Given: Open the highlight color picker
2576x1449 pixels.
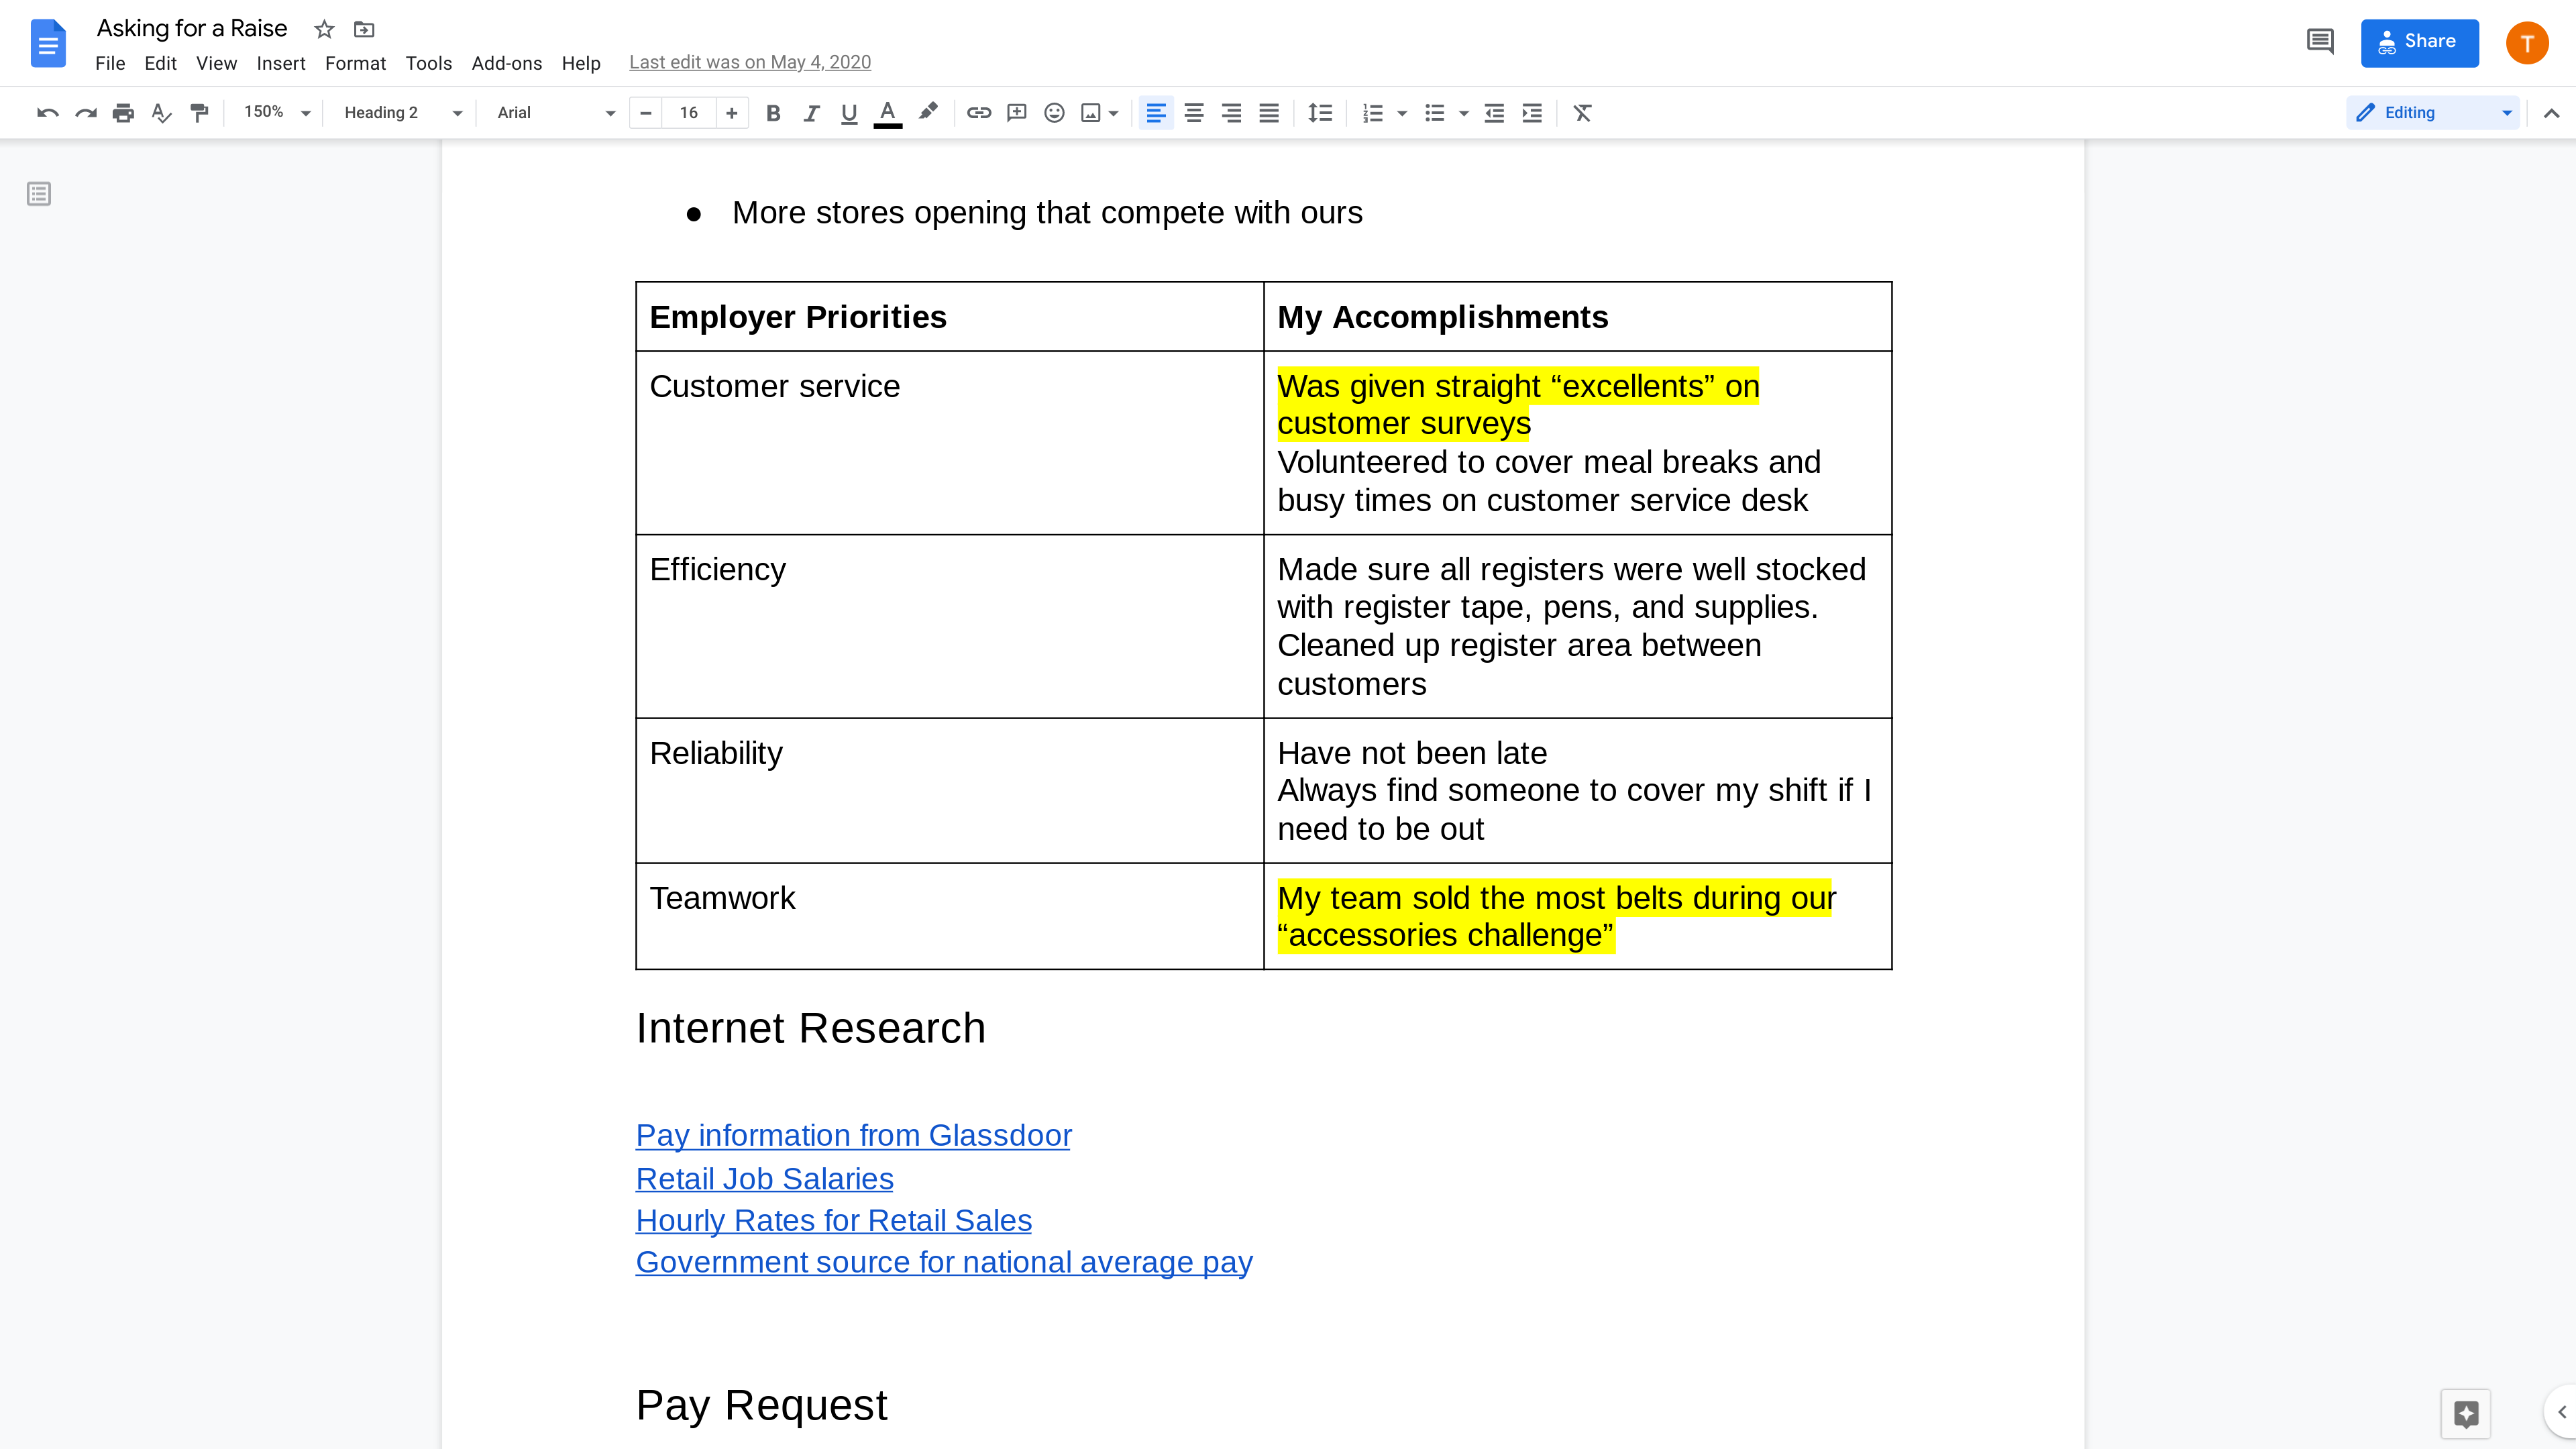Looking at the screenshot, I should (928, 113).
